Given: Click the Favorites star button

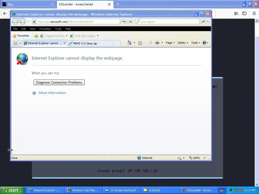Looking at the screenshot, I should (x=21, y=36).
